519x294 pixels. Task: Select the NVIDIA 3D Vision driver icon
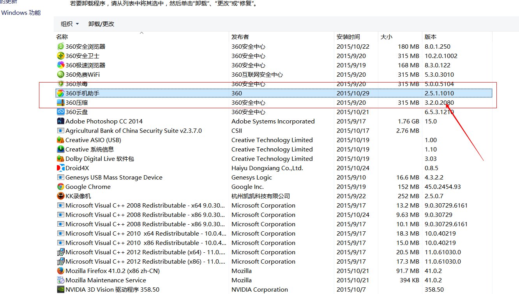[61, 289]
